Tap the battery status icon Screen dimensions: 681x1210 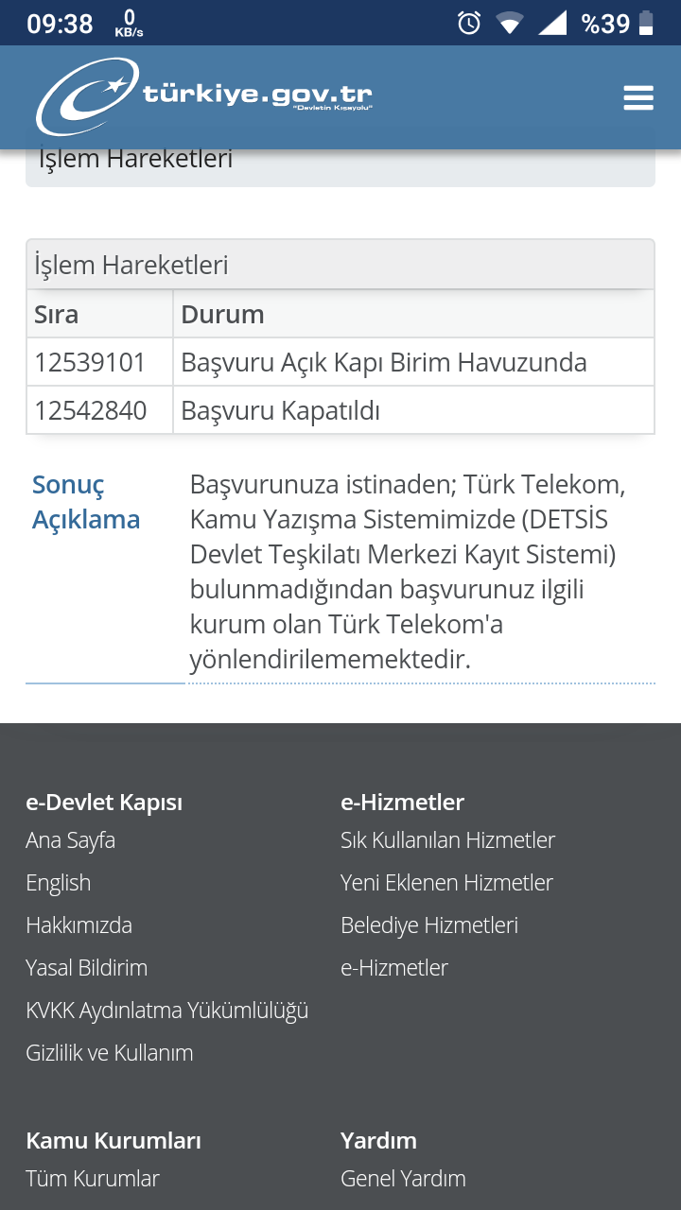coord(646,23)
